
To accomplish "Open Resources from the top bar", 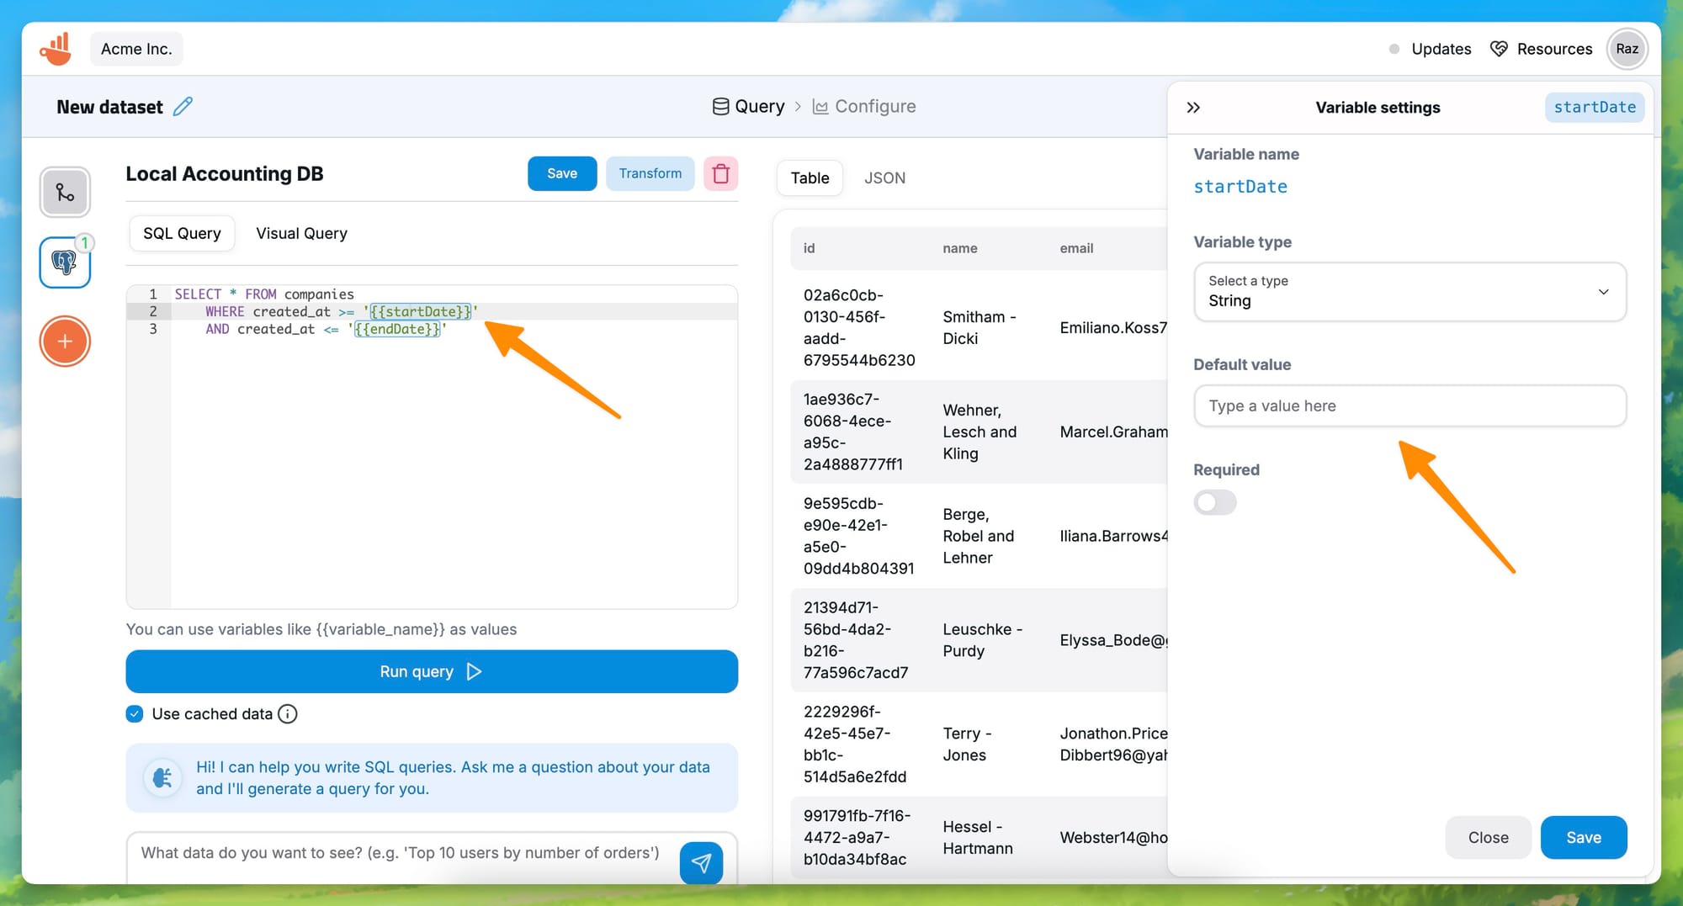I will click(1541, 49).
